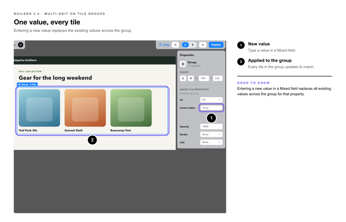The width and height of the screenshot is (346, 222).
Task: Switch to the edit pencil mode toggle
Action: (x=185, y=45)
